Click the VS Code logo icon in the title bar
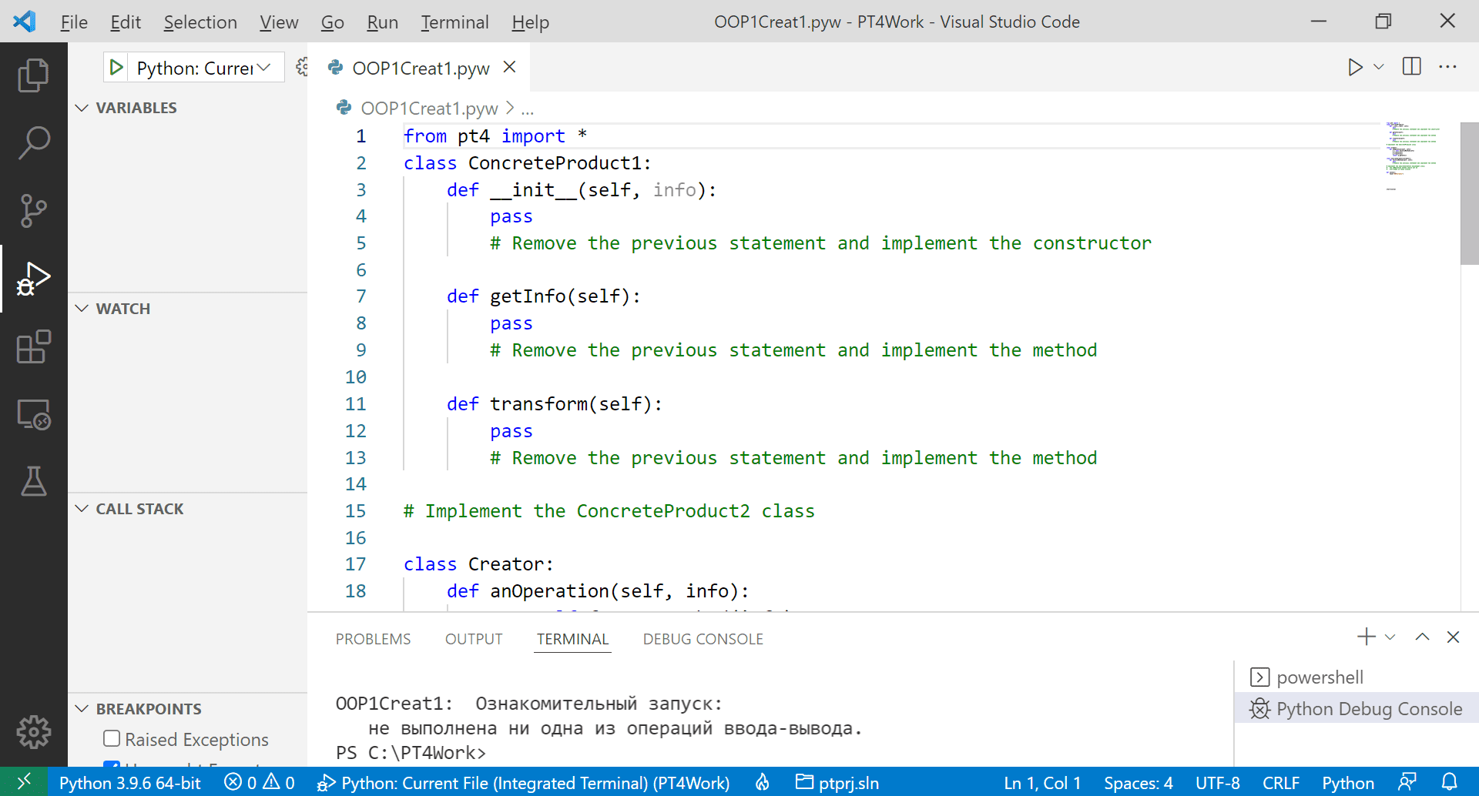This screenshot has width=1479, height=796. pos(25,22)
